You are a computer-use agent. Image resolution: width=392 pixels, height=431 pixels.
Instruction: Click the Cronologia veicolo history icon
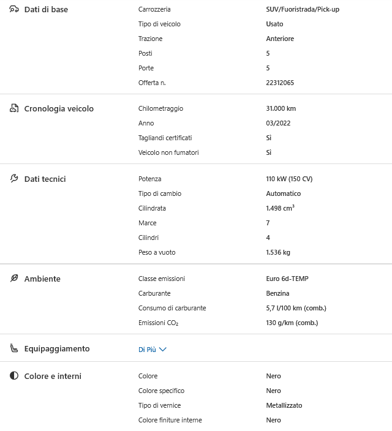(14, 108)
